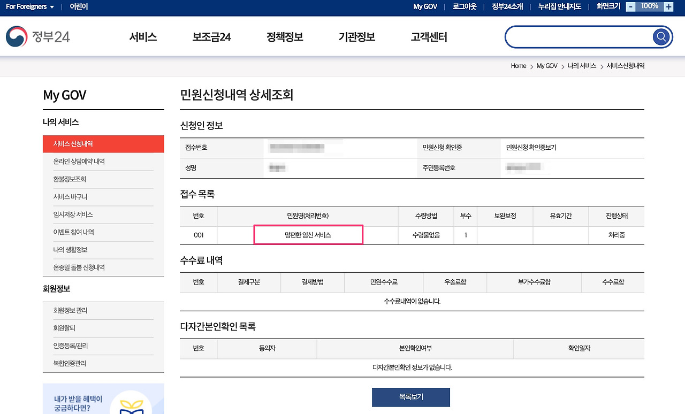Click the 보완보정 column header
This screenshot has width=685, height=414.
pyautogui.click(x=505, y=216)
